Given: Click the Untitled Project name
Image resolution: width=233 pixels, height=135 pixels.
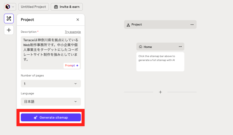Looking at the screenshot, I should pyautogui.click(x=33, y=7).
